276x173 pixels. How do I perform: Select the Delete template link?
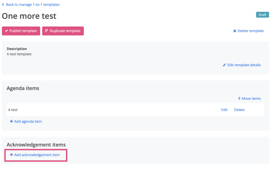tap(250, 31)
